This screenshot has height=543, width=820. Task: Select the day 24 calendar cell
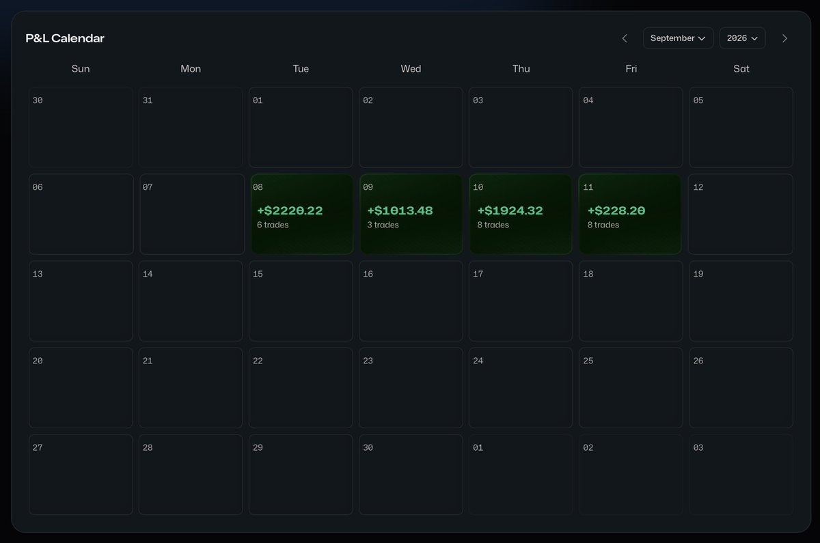(x=521, y=388)
